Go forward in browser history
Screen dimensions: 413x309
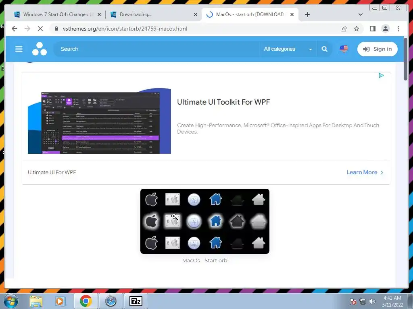(x=27, y=29)
